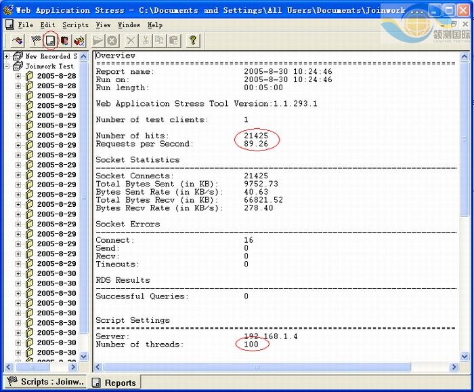The height and width of the screenshot is (392, 474).
Task: Click the tree panel scroll-up arrow
Action: 84,56
